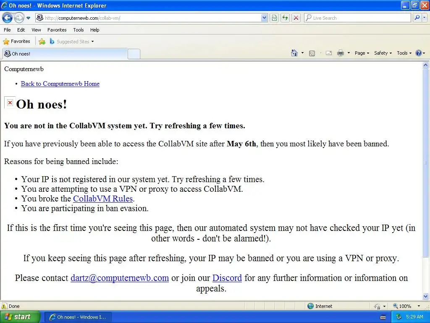Open the Safety command bar menu
430x323 pixels.
(x=383, y=53)
